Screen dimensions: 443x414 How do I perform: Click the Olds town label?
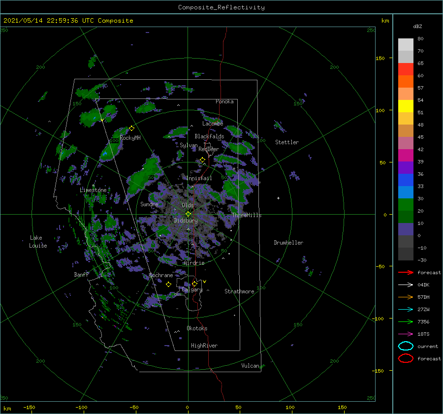pos(188,205)
